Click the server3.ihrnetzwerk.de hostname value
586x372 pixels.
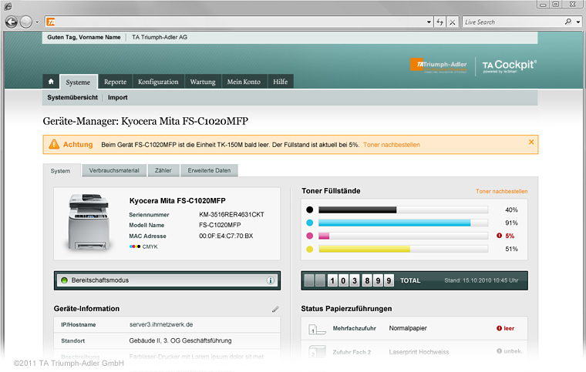coord(161,324)
